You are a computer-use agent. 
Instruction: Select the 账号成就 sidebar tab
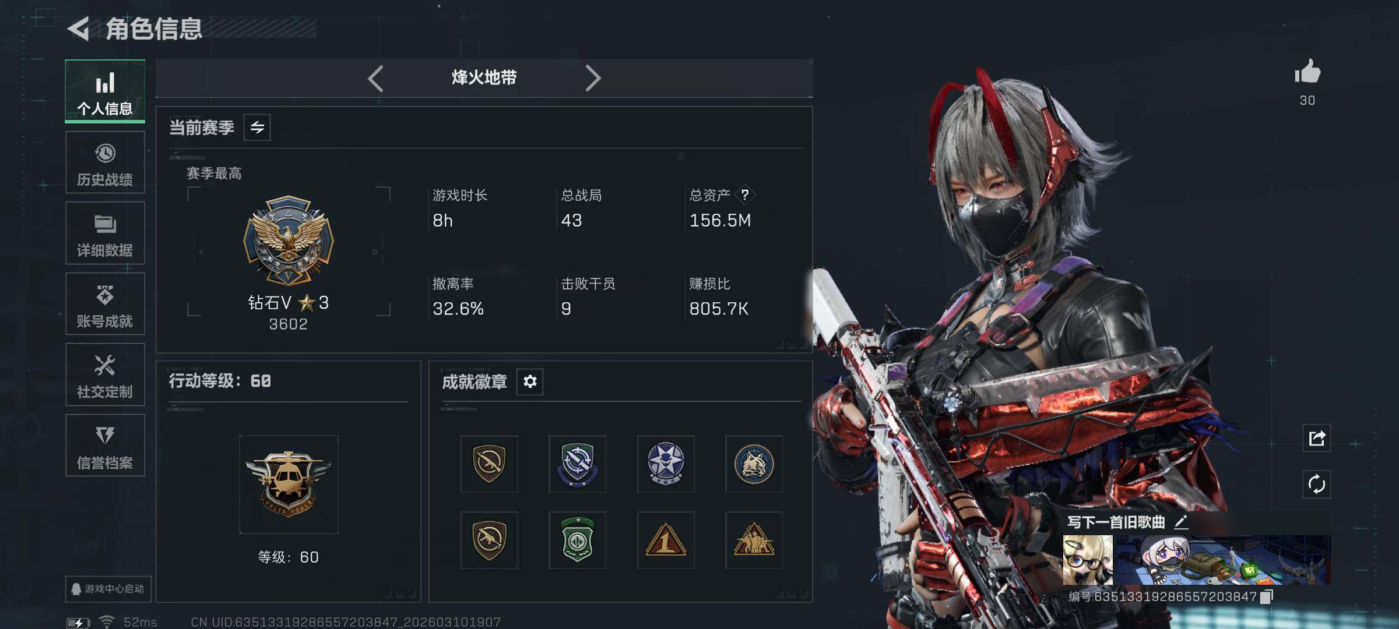click(x=105, y=304)
